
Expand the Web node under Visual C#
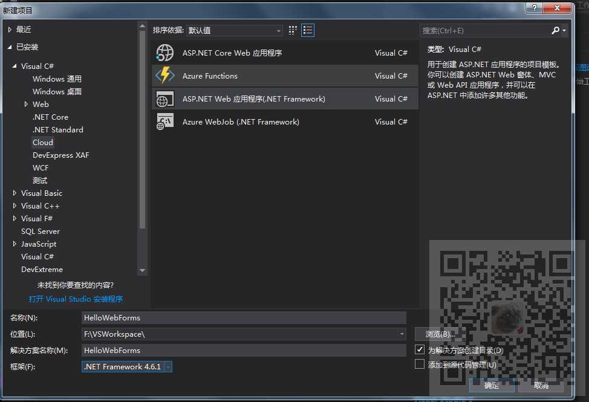[x=26, y=104]
